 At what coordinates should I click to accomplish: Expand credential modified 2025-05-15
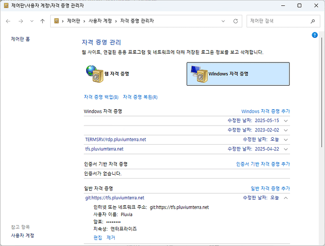tap(286, 121)
